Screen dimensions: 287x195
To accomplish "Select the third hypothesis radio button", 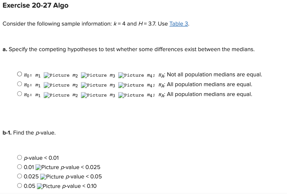I will pos(19,93).
